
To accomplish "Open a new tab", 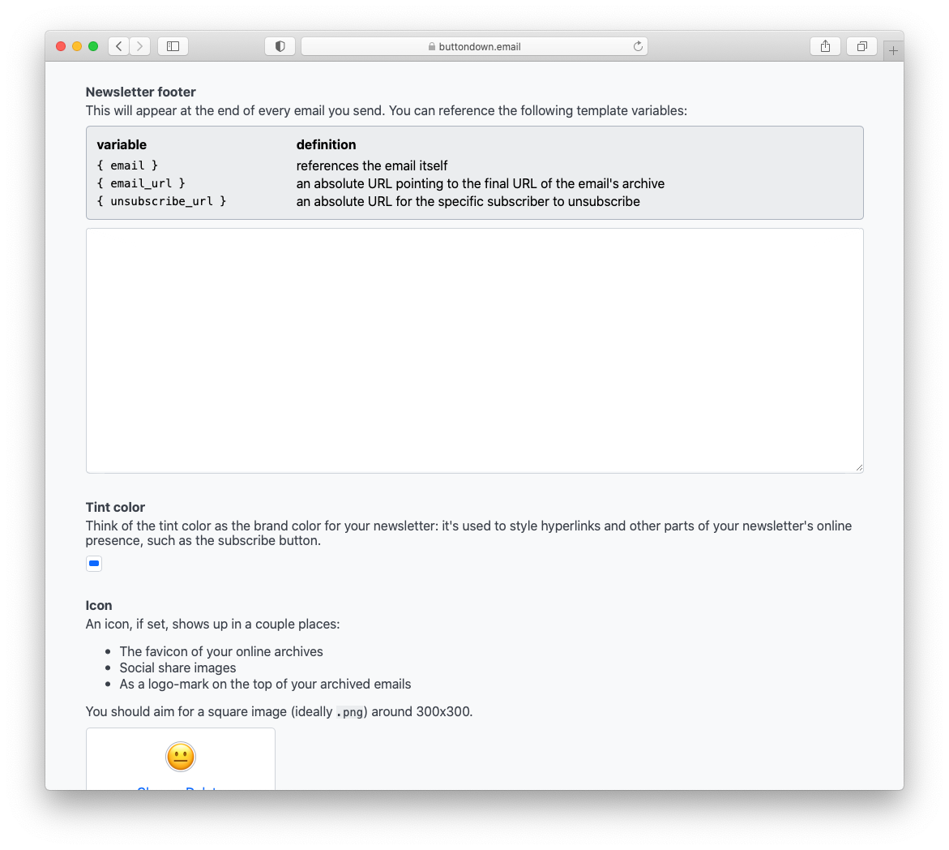I will [x=893, y=51].
